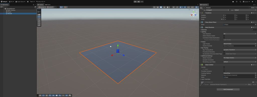Disable Dynamic Occlusion checkbox
This screenshot has height=97, width=257.
click(x=224, y=60)
